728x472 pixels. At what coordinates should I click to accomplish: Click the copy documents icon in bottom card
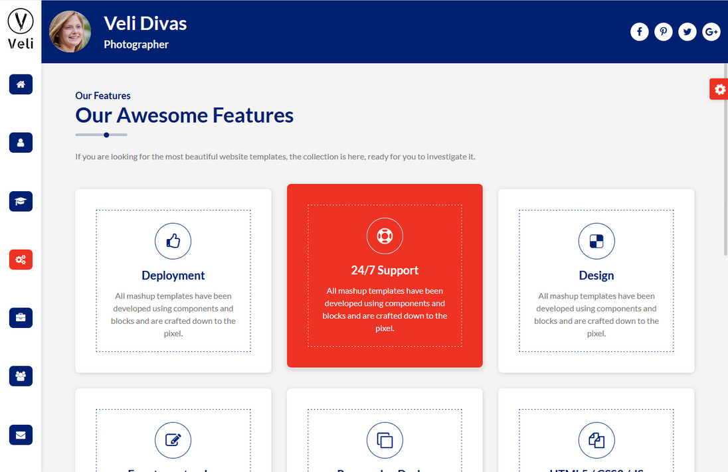click(596, 440)
